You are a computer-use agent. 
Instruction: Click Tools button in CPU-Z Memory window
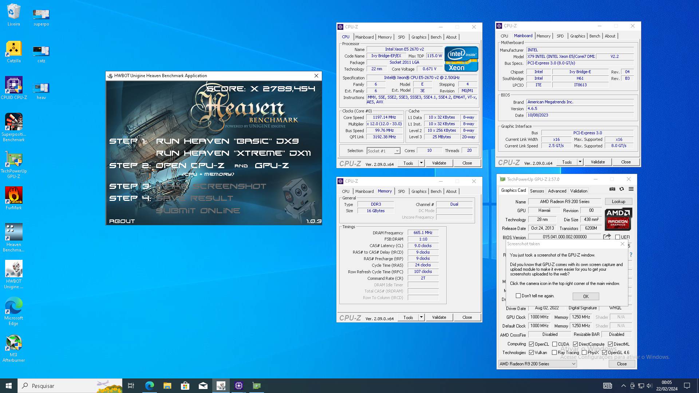click(x=408, y=317)
